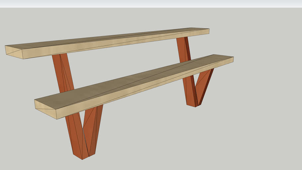Viewport: 302px width, 170px height.
Task: Select the bottom foot of the far V-leg
Action: click(191, 105)
